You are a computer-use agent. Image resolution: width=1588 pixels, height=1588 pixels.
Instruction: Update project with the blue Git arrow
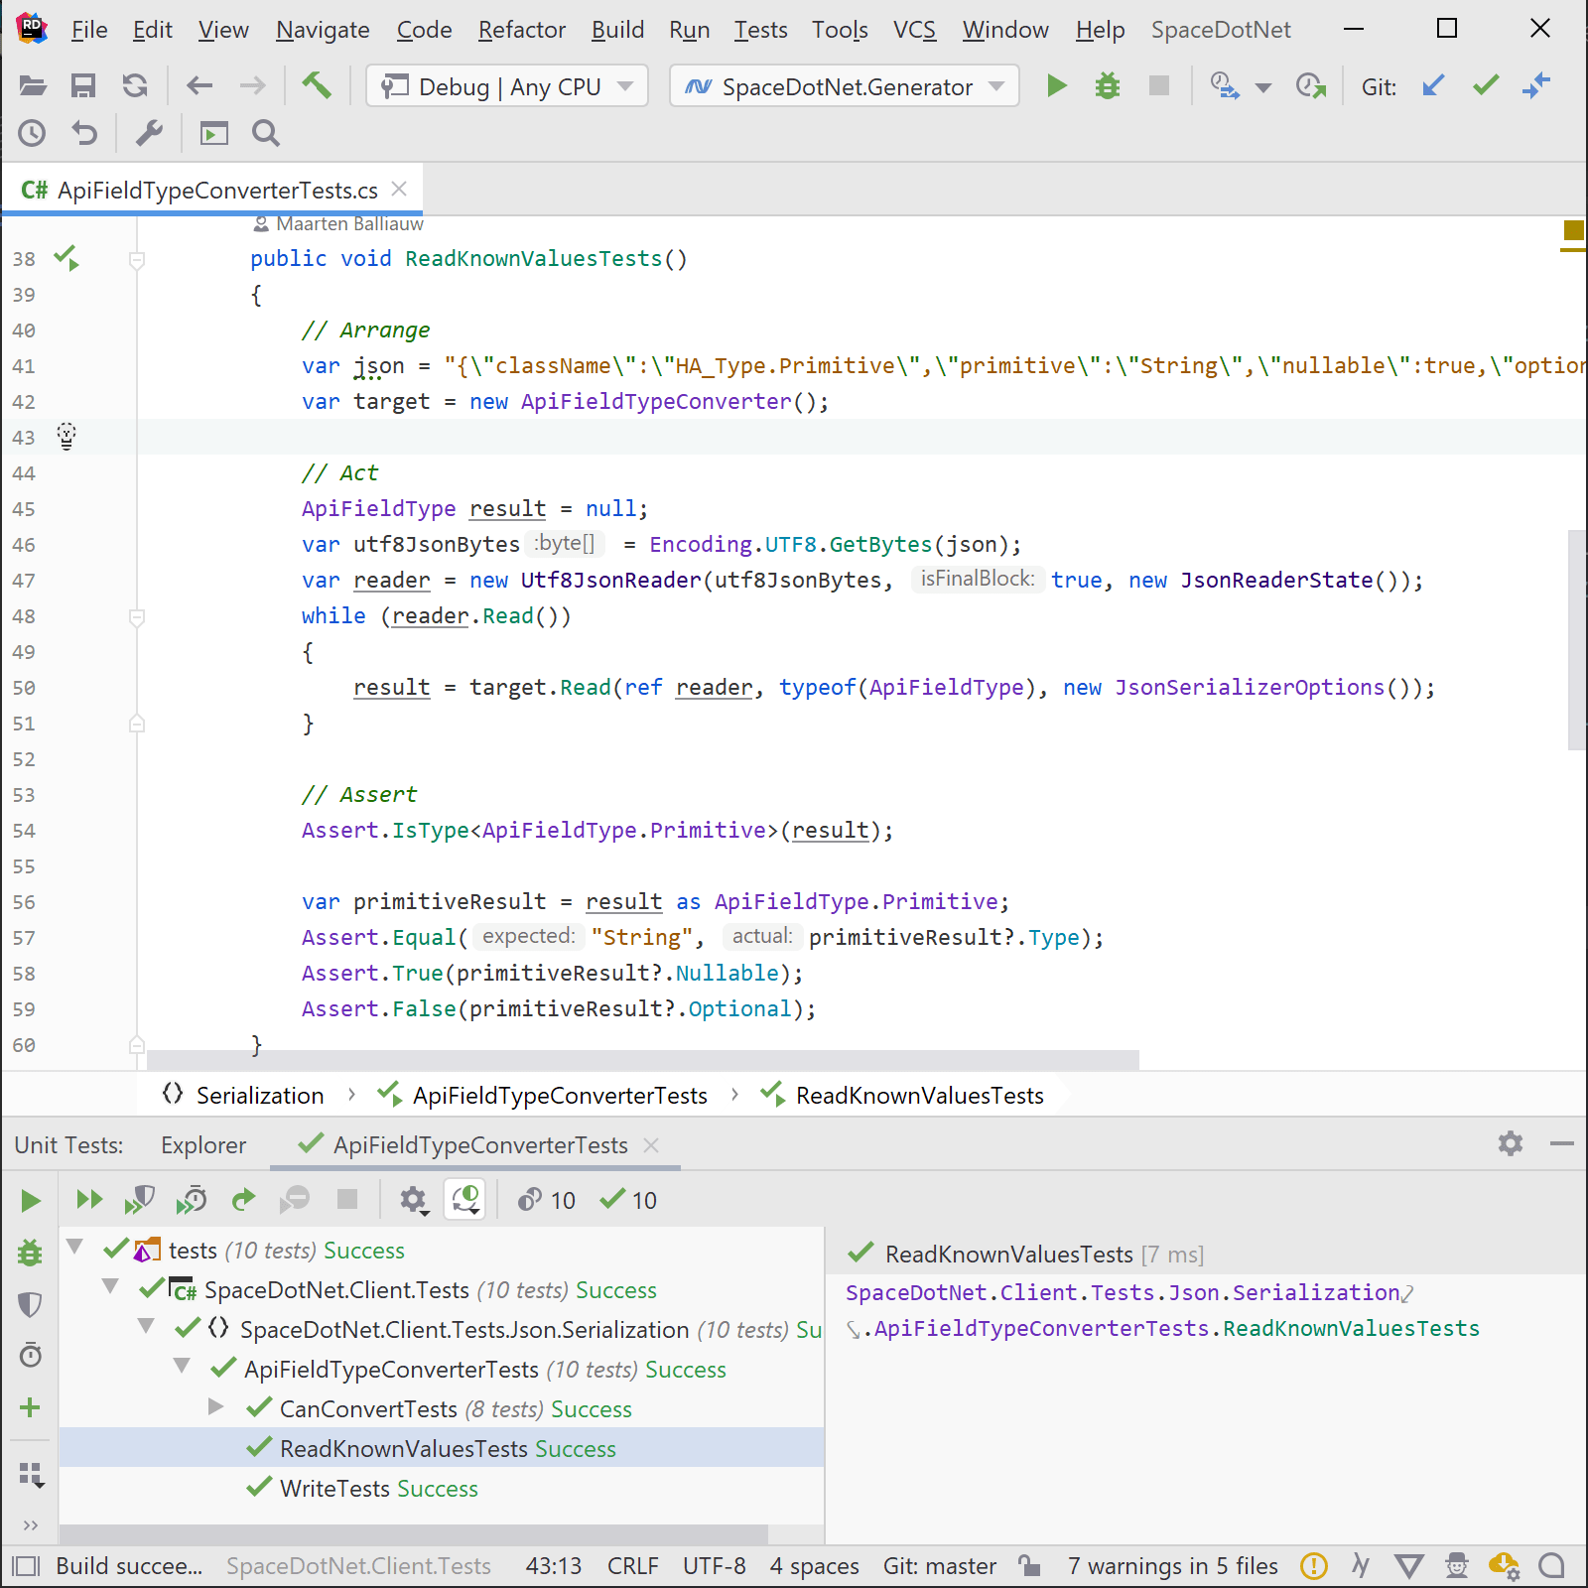1432,86
